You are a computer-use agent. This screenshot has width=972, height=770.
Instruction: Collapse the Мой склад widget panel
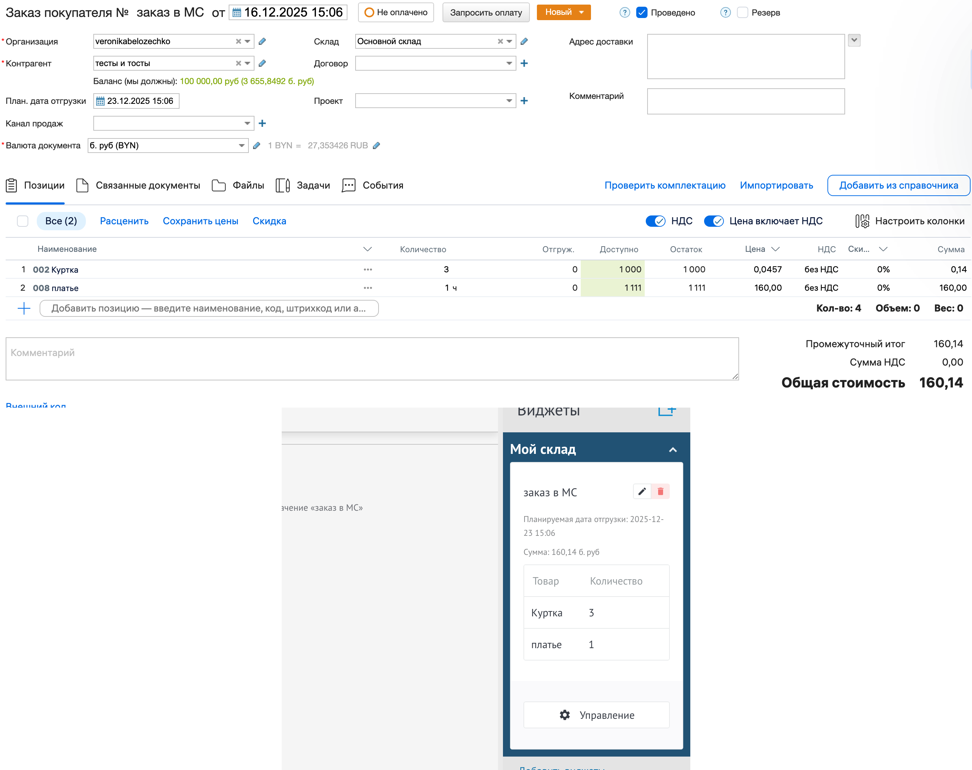click(673, 450)
